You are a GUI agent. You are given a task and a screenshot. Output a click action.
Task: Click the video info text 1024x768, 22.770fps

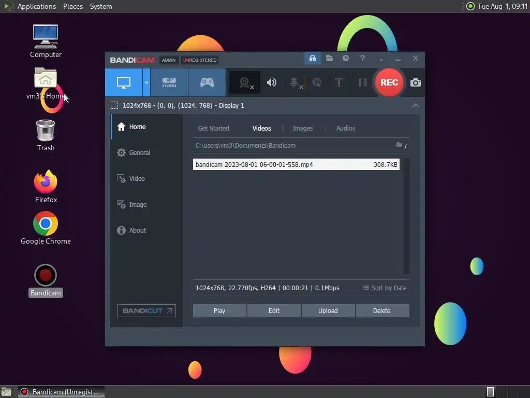click(268, 288)
